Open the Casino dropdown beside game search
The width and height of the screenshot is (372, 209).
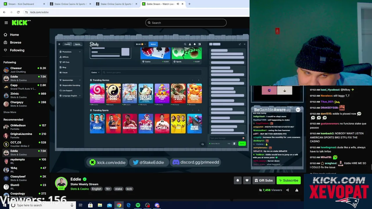tap(95, 73)
